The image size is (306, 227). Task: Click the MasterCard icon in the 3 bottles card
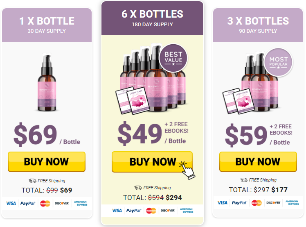[256, 203]
